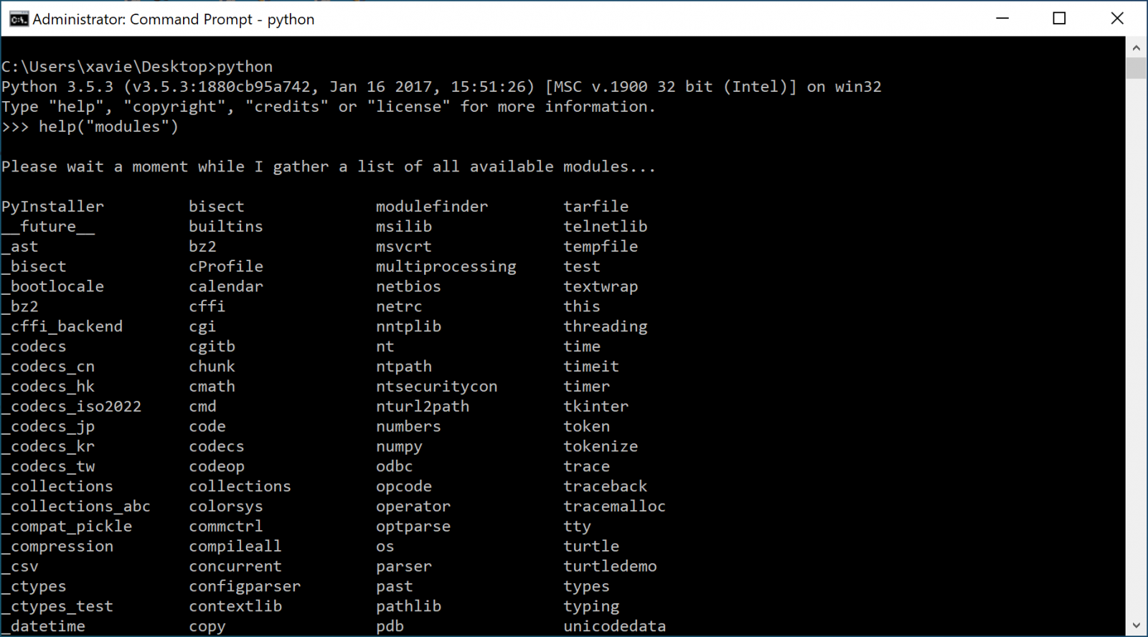Click the PyInstaller module name

click(52, 207)
